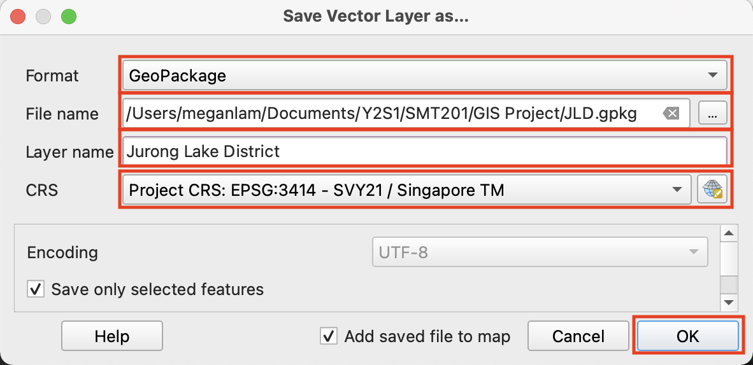Confirm saving with OK button
The image size is (753, 365).
(x=687, y=336)
